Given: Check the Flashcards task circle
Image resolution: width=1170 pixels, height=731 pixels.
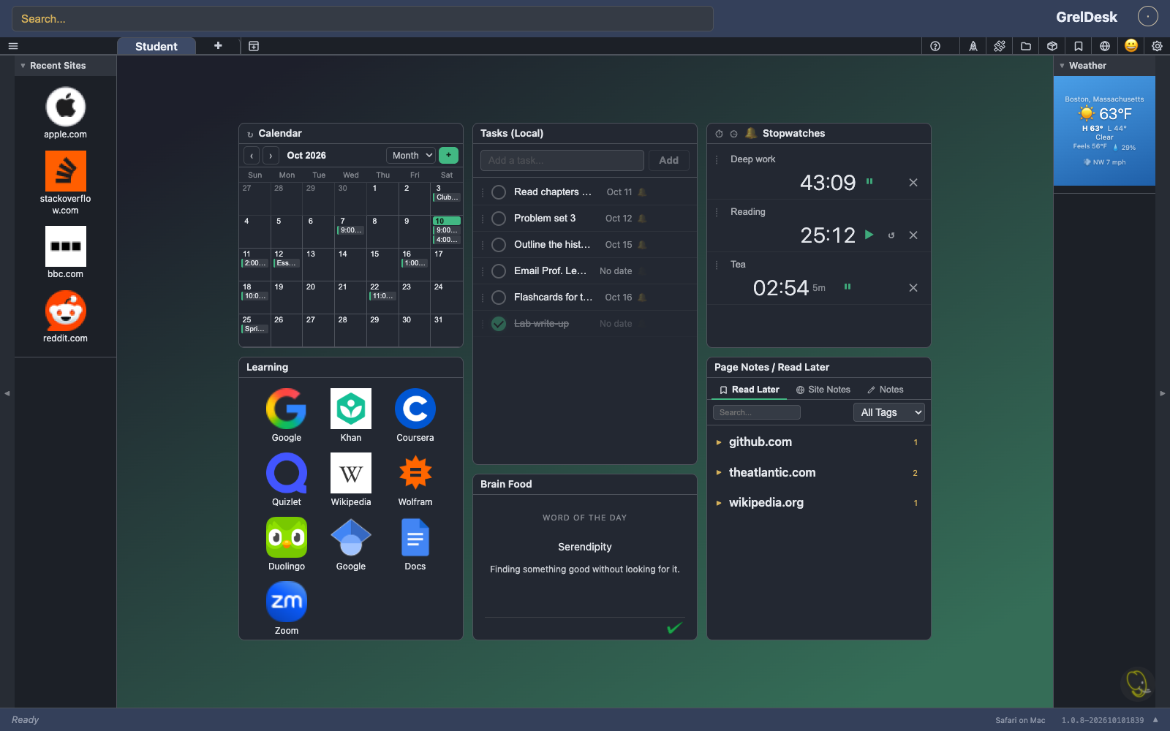Looking at the screenshot, I should (x=499, y=298).
